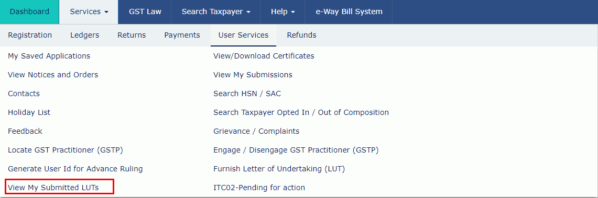Expand the Search Taxpayer dropdown
This screenshot has height=198, width=598.
pos(216,12)
